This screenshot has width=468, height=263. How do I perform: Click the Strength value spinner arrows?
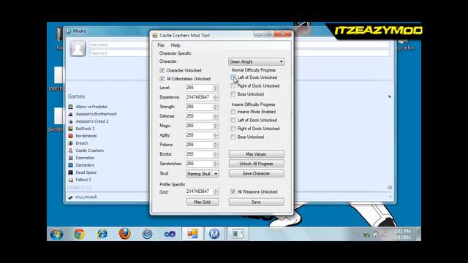[x=216, y=107]
